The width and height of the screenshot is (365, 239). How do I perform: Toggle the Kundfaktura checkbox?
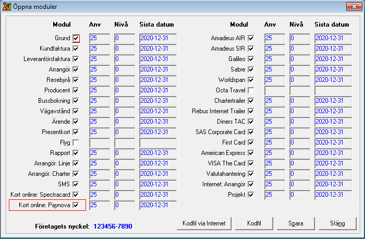76,49
